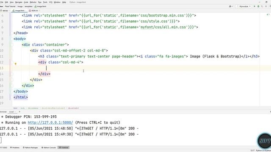Select the Local terminal session tab

(x=11, y=112)
